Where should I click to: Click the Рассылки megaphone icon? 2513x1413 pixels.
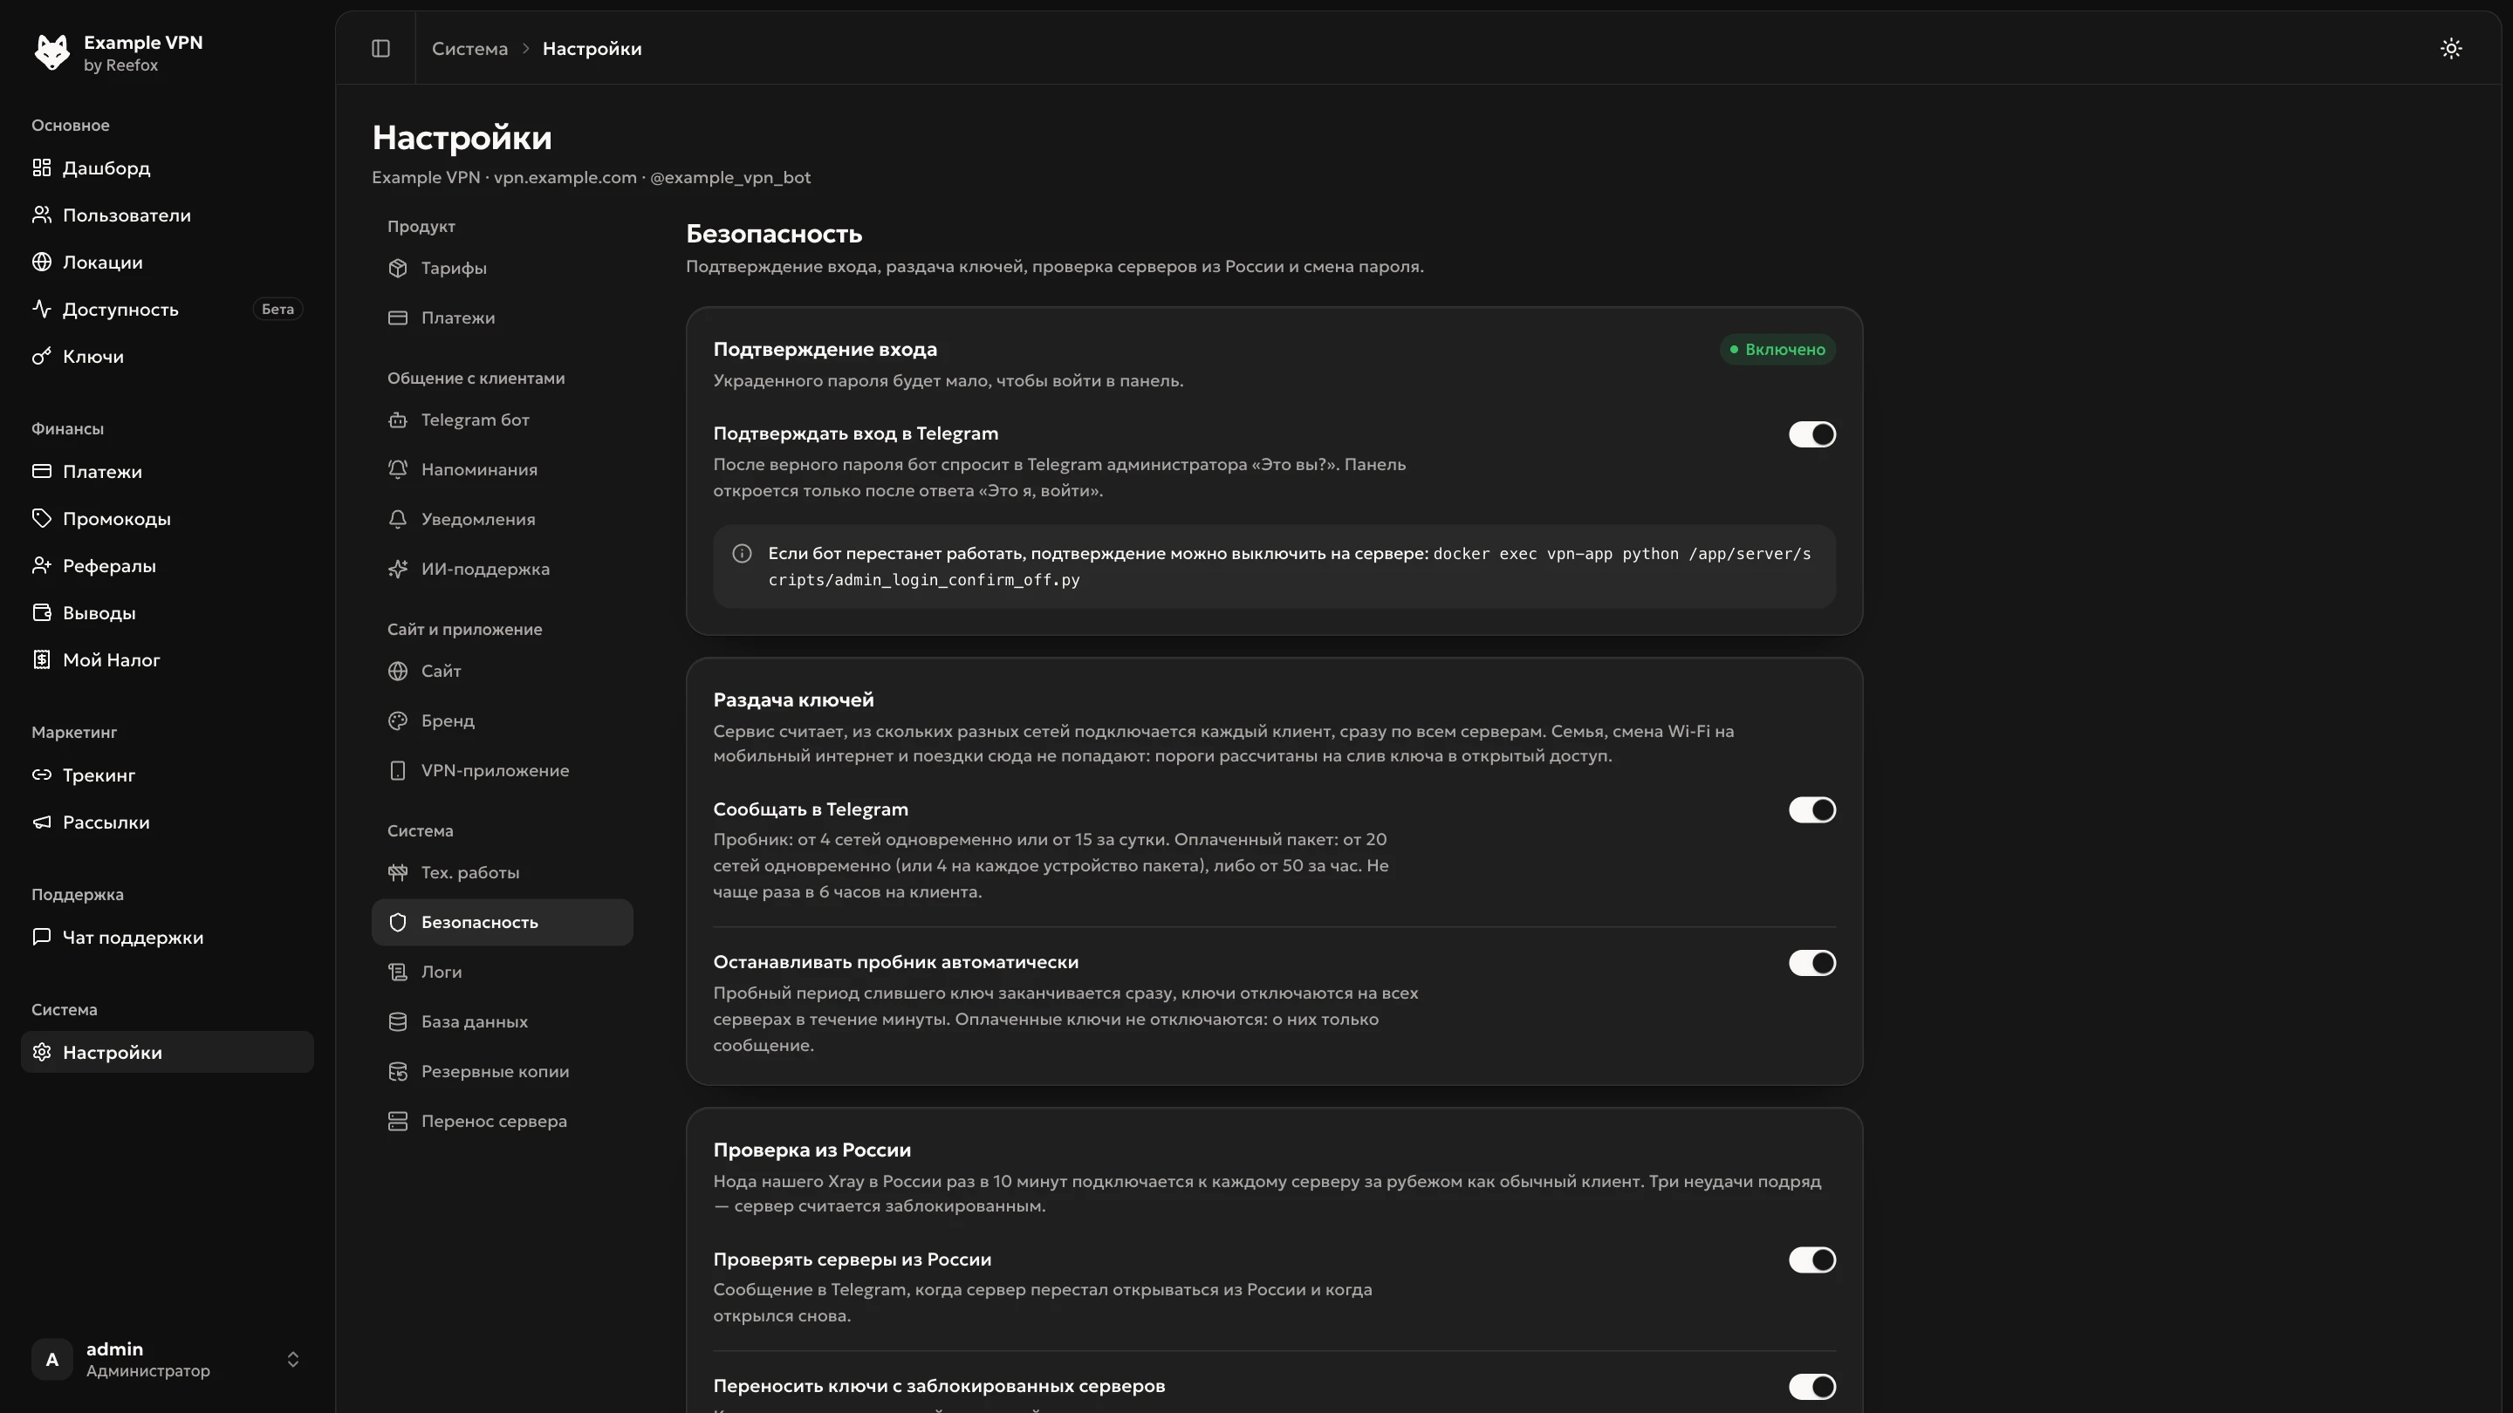point(41,823)
